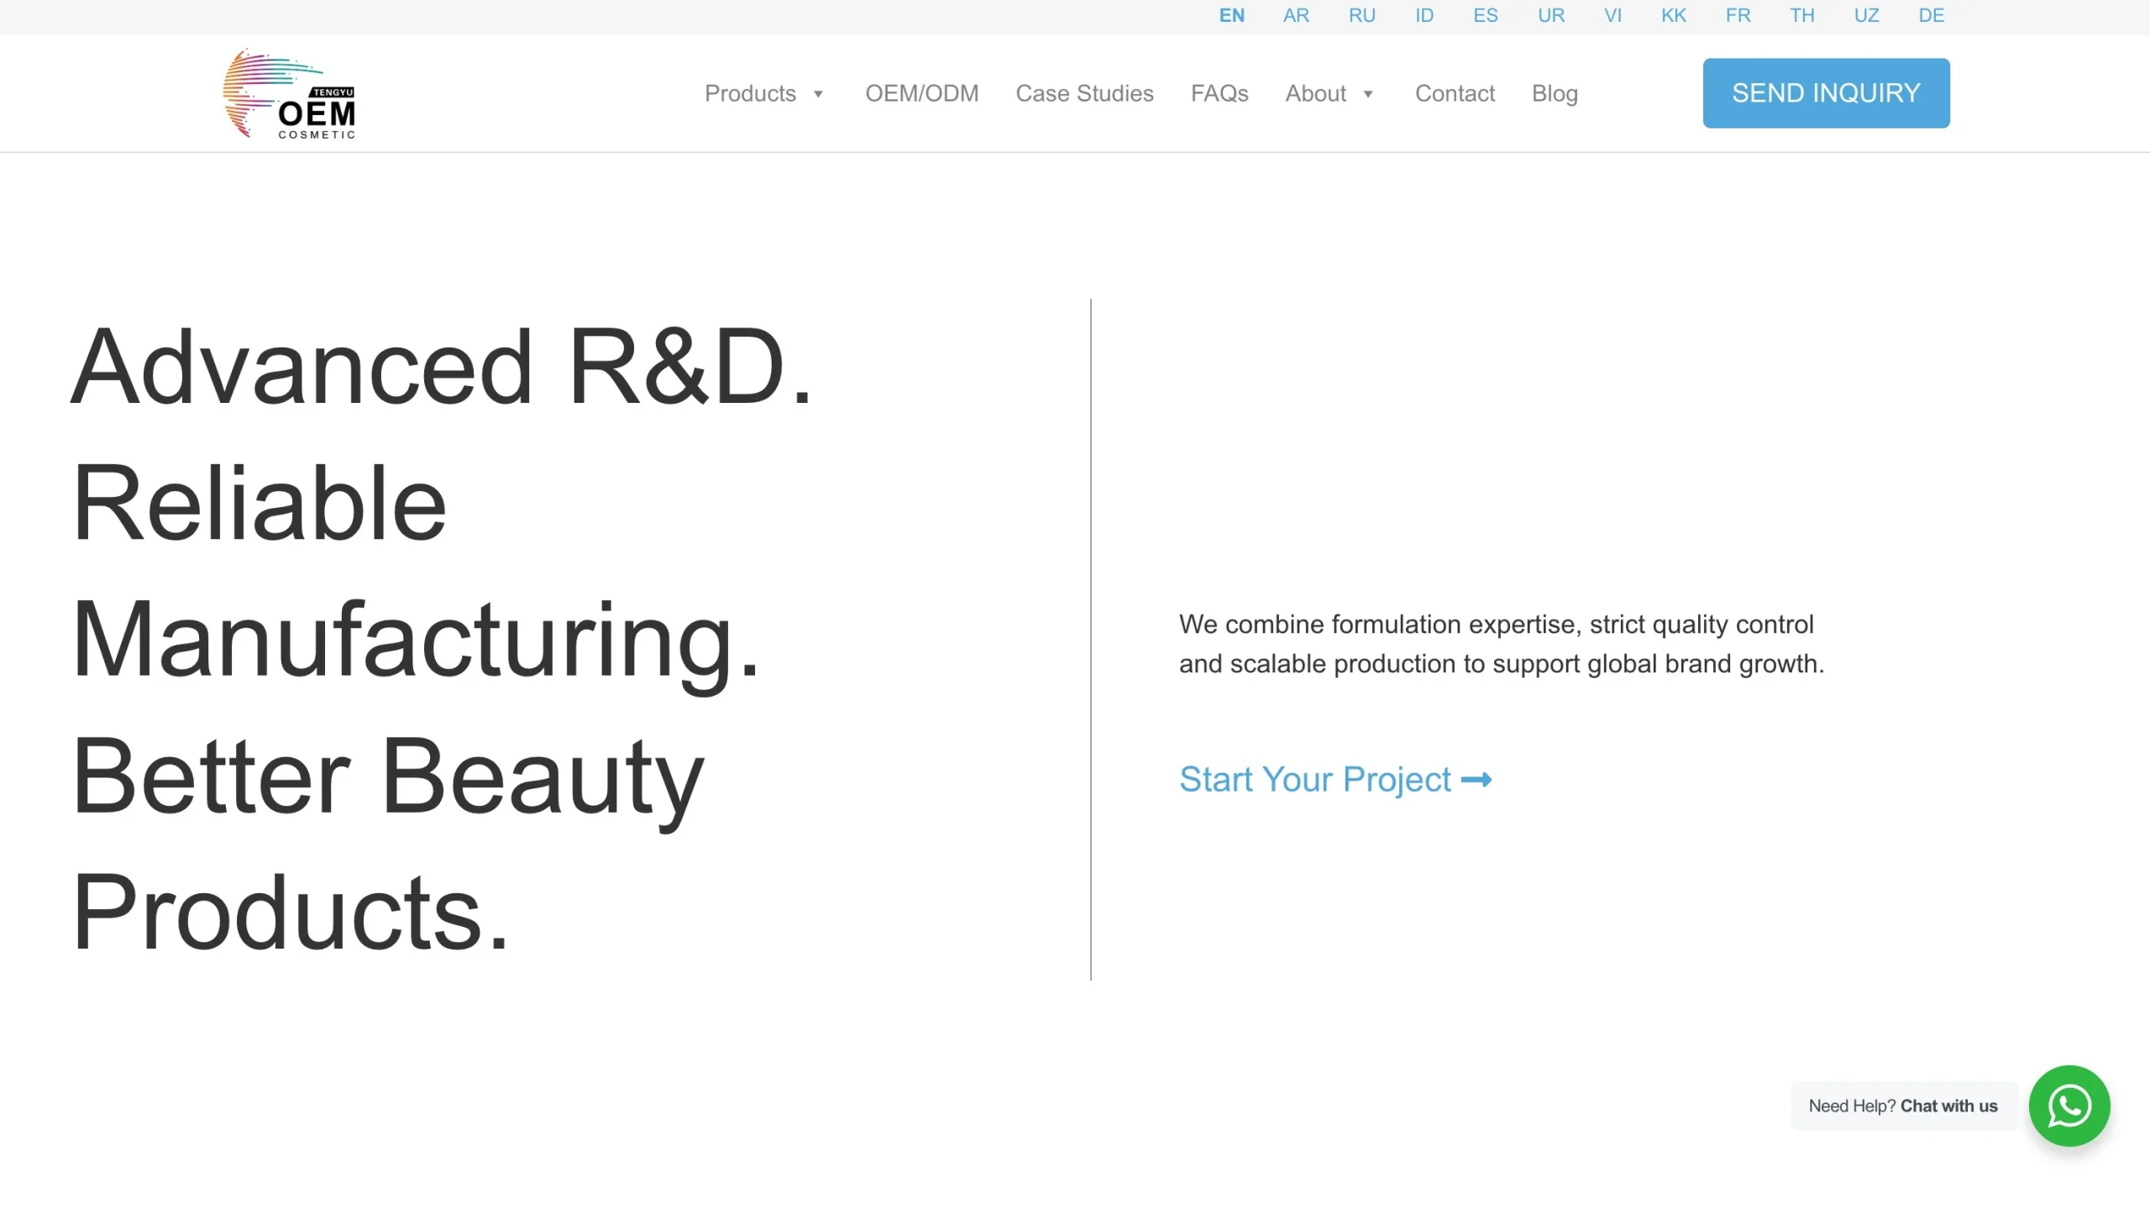
Task: Click the Tengyu OEM Cosmetic logo
Action: point(289,93)
